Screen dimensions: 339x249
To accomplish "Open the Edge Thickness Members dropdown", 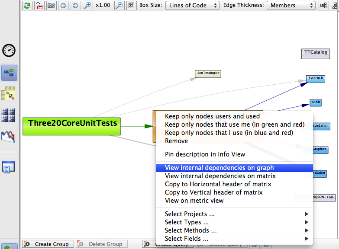I will [x=291, y=5].
